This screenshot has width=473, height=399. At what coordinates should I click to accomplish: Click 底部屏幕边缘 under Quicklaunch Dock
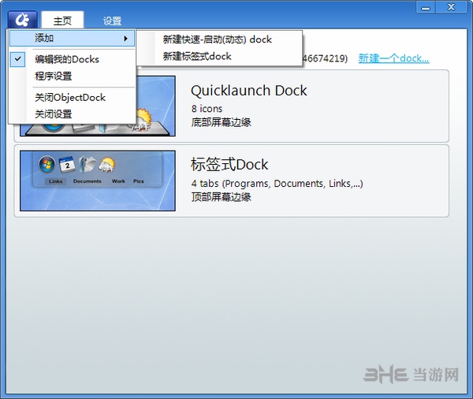[x=221, y=122]
